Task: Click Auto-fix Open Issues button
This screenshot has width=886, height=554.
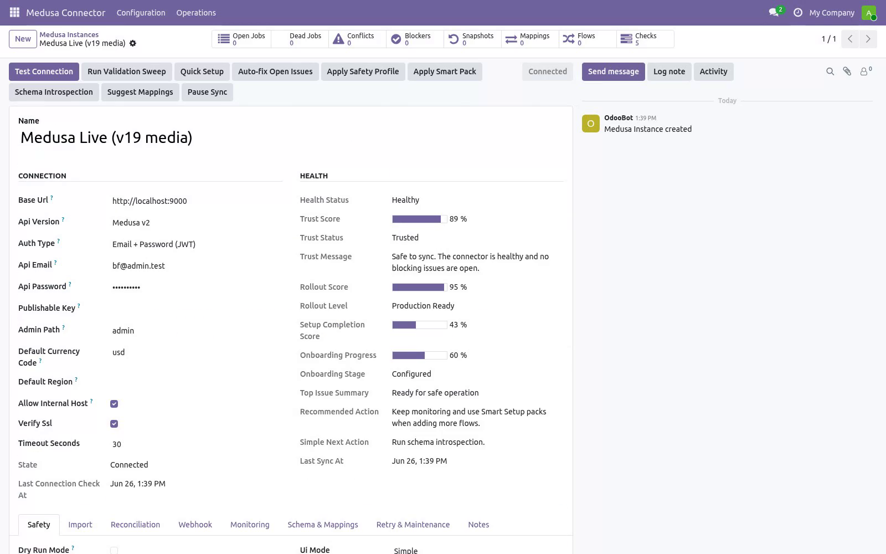Action: [x=275, y=71]
